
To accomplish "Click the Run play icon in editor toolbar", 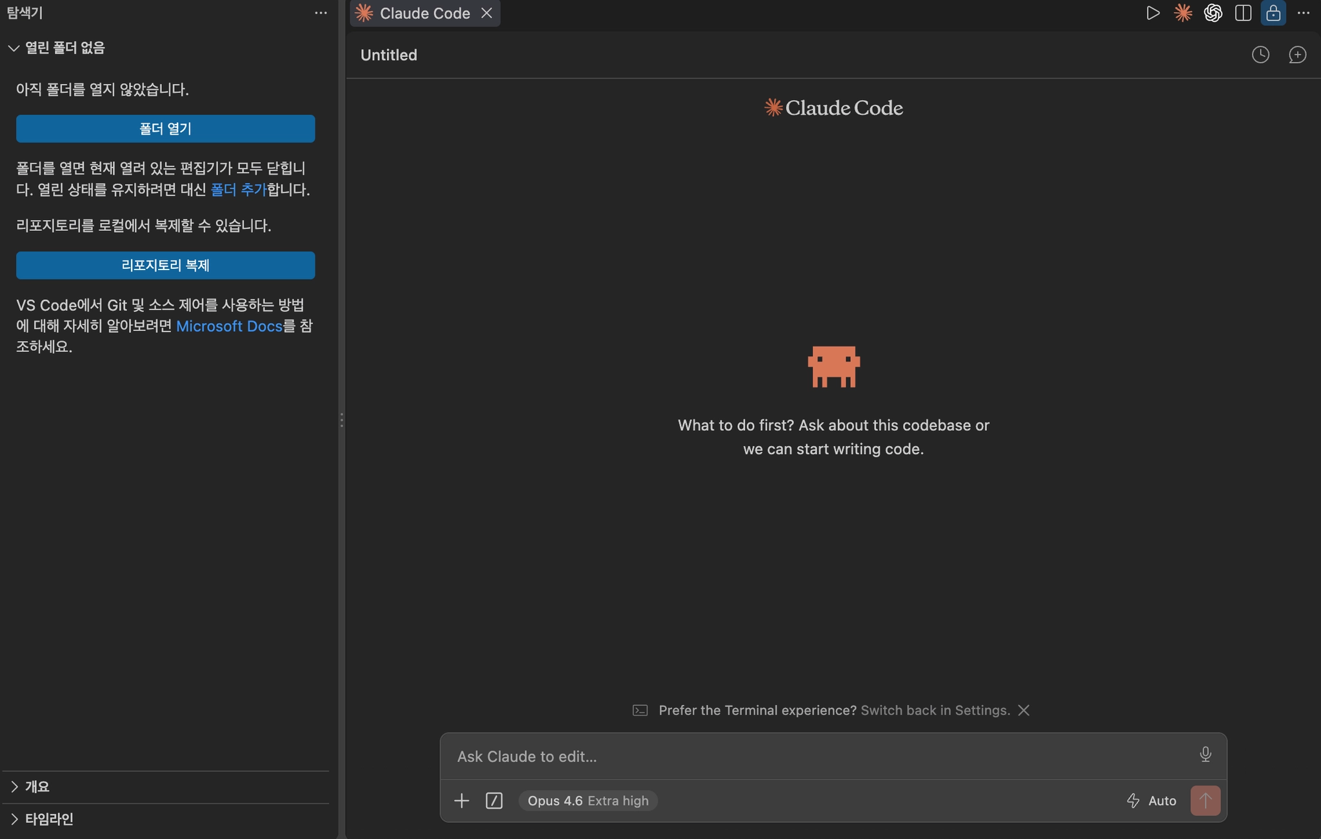I will tap(1153, 13).
